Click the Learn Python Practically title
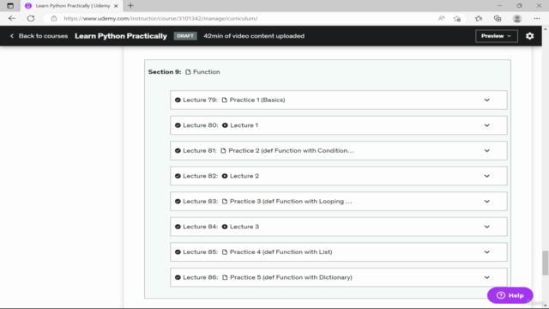The height and width of the screenshot is (309, 549). pyautogui.click(x=121, y=36)
